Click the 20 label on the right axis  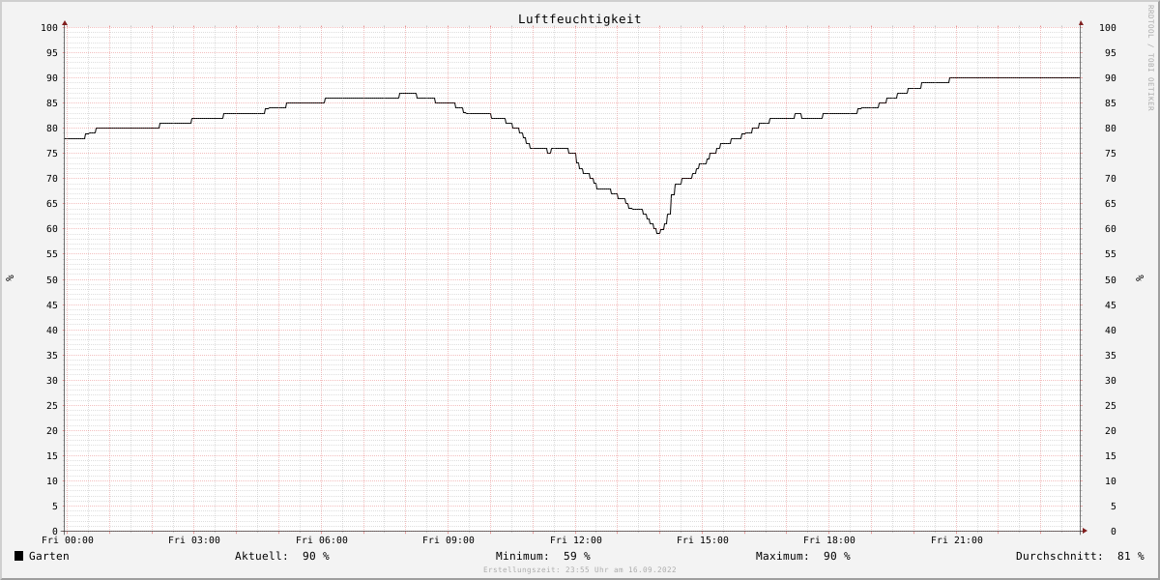click(x=1111, y=431)
